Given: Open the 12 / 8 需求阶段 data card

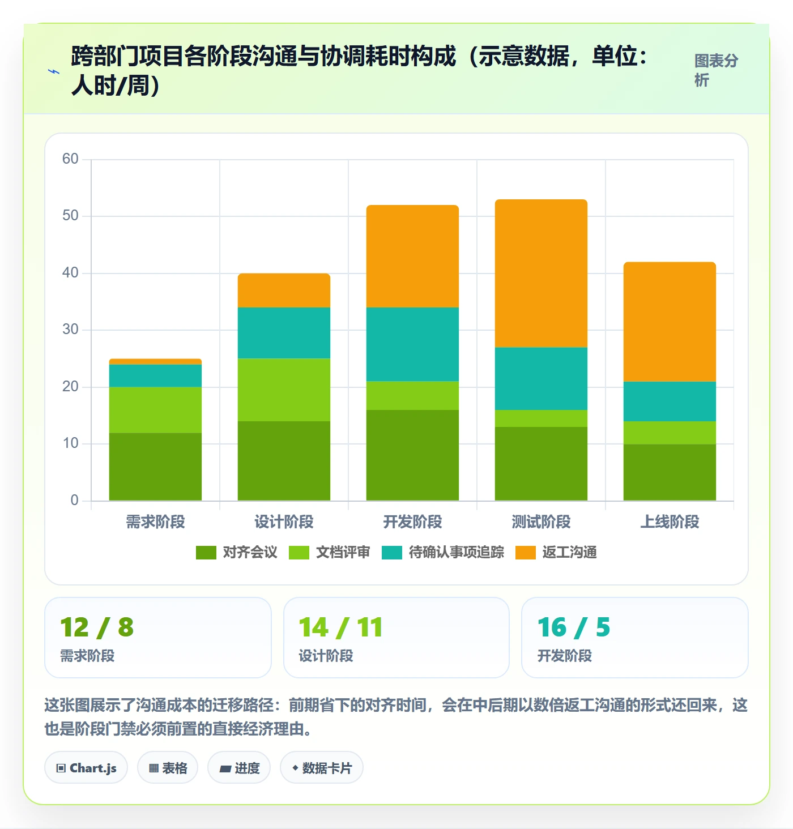Looking at the screenshot, I should coord(158,638).
